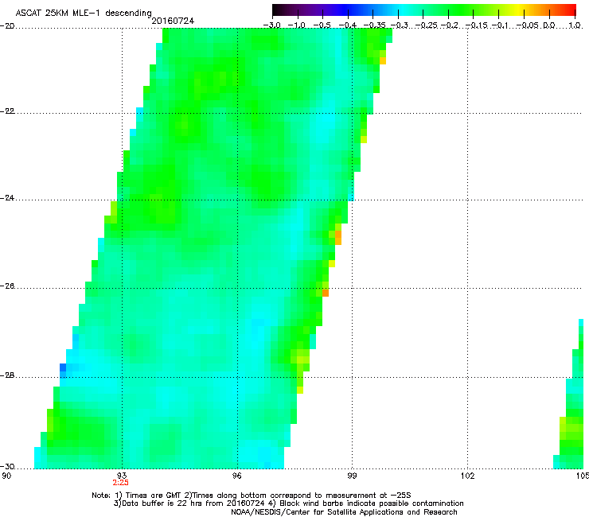
Task: Click the NOAA/NESDIS credit line
Action: pyautogui.click(x=344, y=512)
